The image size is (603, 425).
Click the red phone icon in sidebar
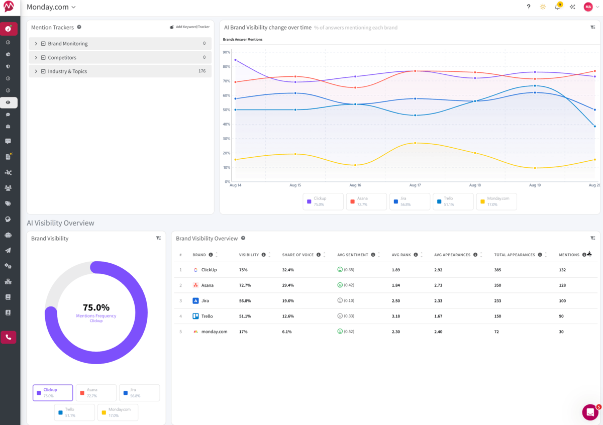(9, 337)
